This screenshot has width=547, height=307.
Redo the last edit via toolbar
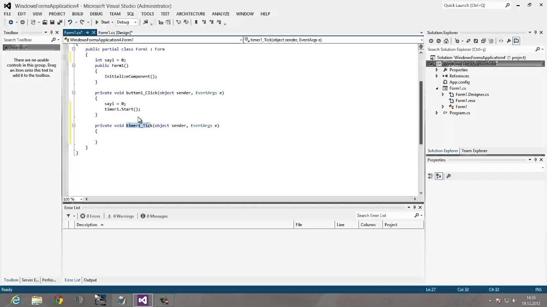(82, 22)
